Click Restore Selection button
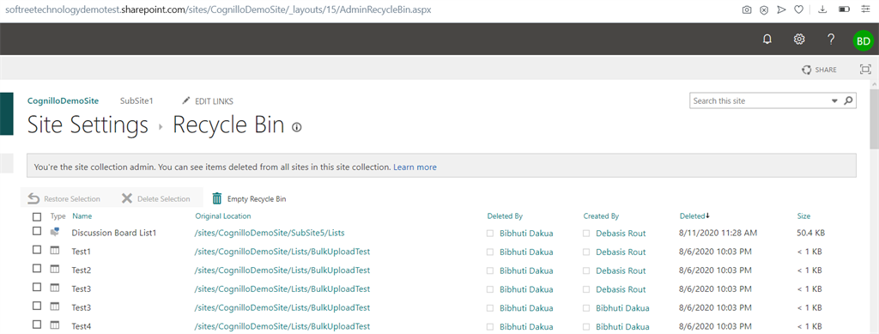The width and height of the screenshot is (879, 334). (x=64, y=199)
